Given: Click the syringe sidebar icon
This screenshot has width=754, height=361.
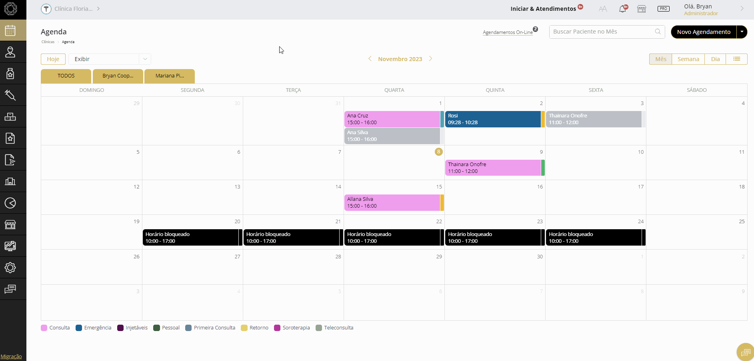Looking at the screenshot, I should coord(10,95).
